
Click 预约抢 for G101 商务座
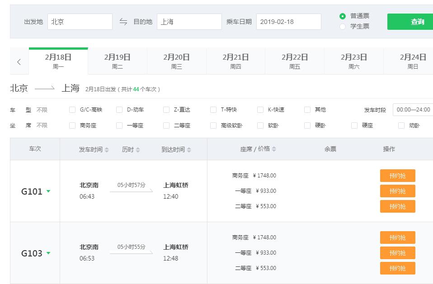(397, 176)
